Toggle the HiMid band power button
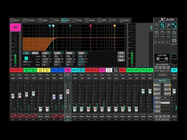The height and width of the screenshot is (140, 187). pyautogui.click(x=74, y=53)
